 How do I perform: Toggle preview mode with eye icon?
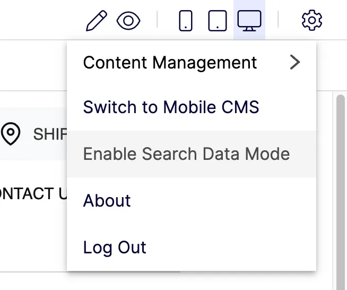(128, 21)
